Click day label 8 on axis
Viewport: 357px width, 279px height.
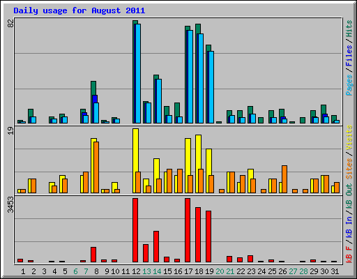(x=96, y=271)
